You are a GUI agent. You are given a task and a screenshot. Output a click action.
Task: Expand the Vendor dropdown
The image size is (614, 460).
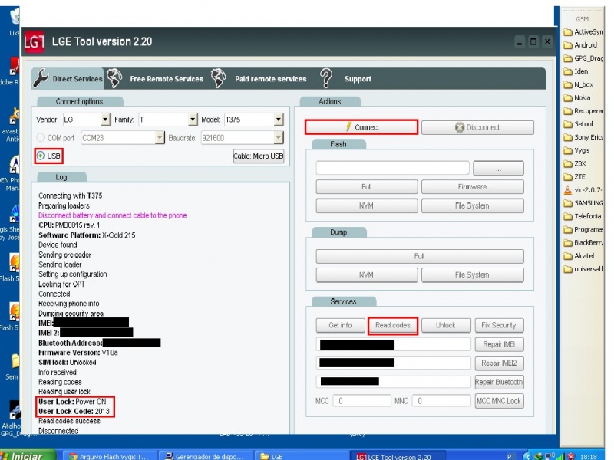[x=105, y=120]
